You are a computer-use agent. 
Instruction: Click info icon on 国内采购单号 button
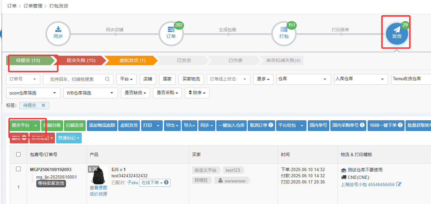coord(362,125)
